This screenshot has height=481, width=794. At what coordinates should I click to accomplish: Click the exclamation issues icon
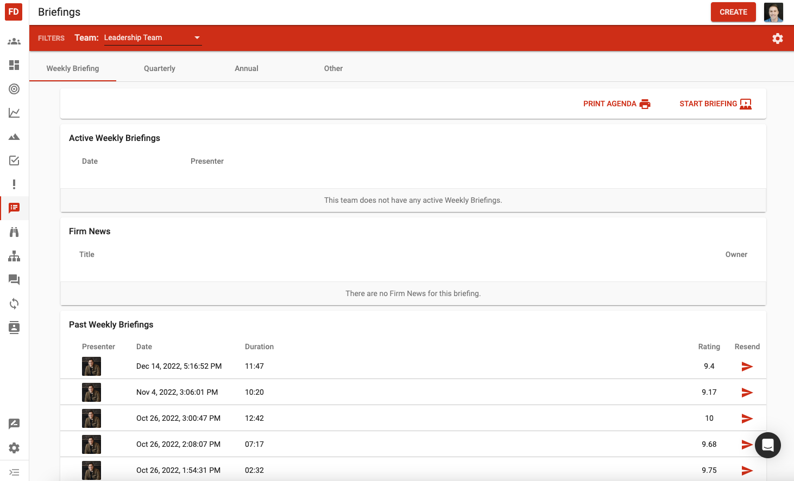pyautogui.click(x=14, y=184)
